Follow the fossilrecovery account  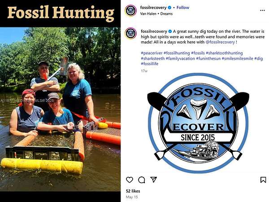point(183,8)
